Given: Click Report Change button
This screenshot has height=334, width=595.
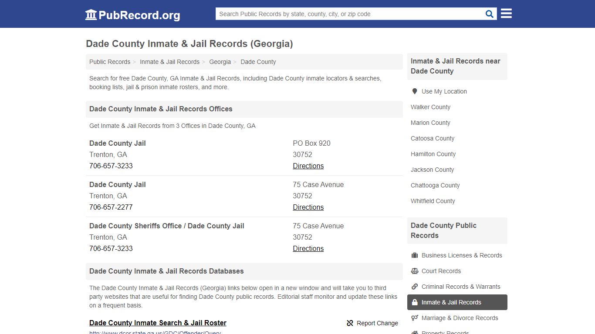Looking at the screenshot, I should tap(372, 323).
